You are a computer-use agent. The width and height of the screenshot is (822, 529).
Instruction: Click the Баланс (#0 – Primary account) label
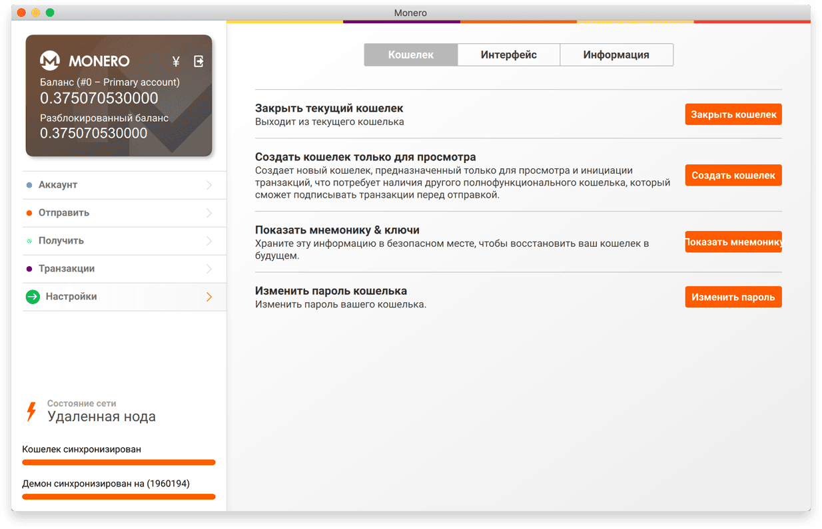(110, 83)
